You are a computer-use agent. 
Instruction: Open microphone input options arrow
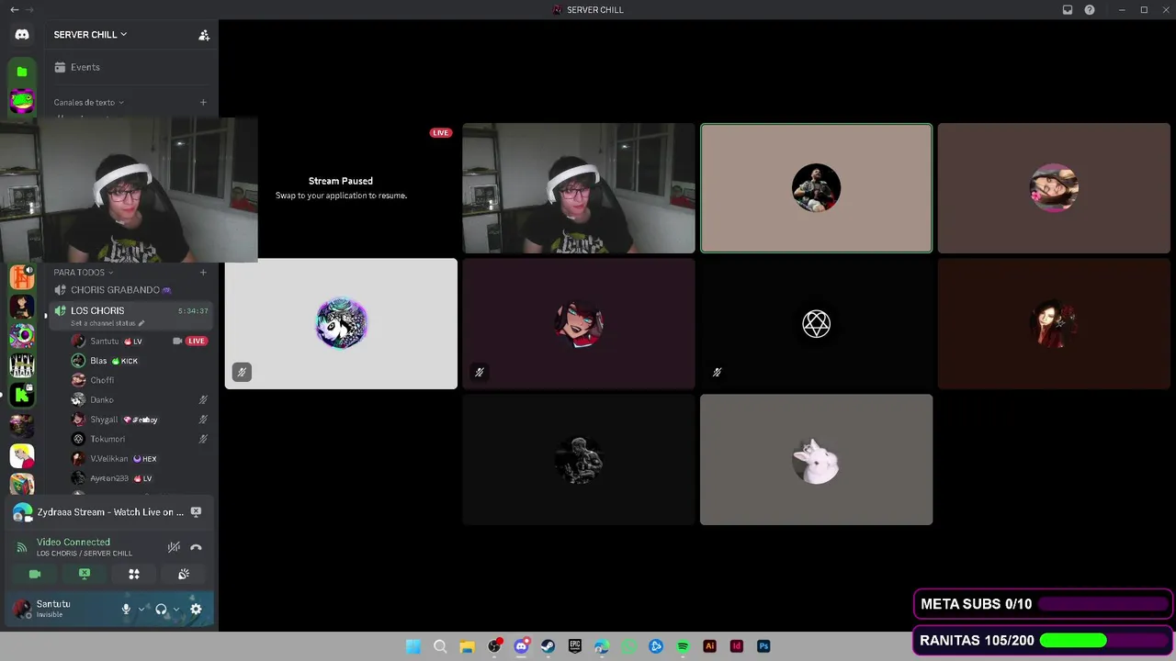tap(141, 609)
